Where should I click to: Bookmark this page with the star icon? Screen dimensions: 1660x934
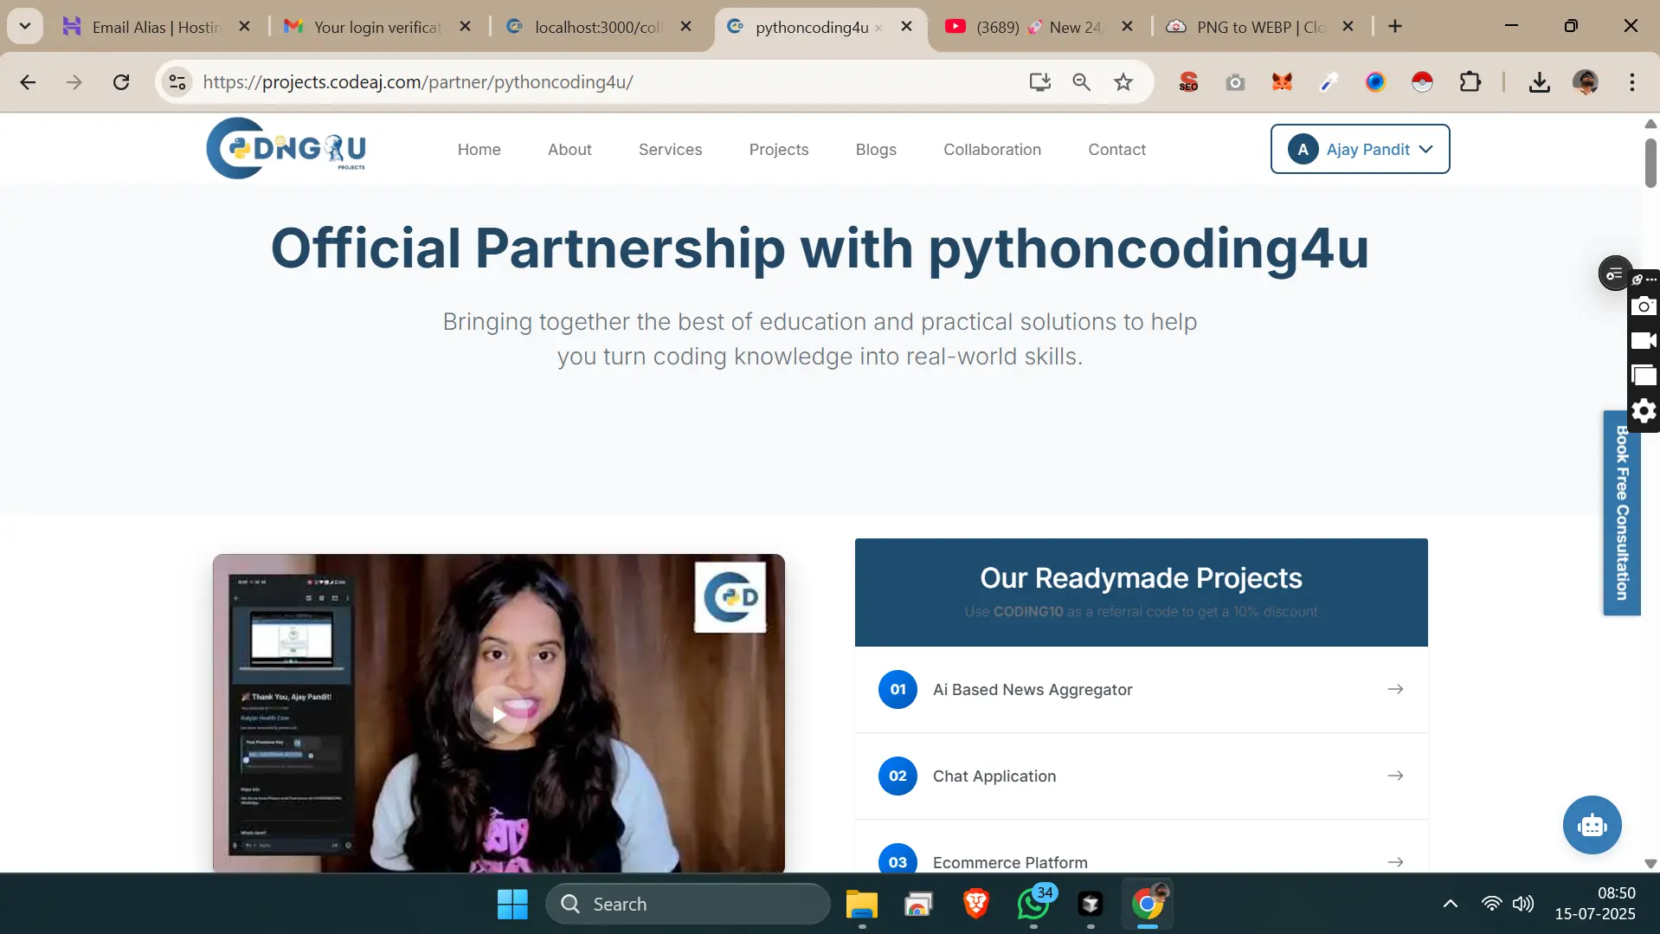pos(1123,82)
